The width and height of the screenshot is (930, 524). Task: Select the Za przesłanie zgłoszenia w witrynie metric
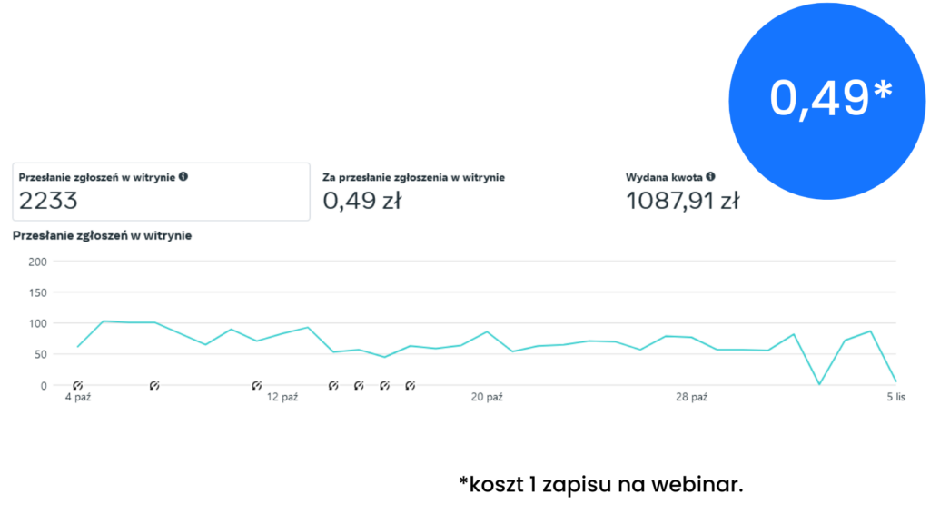413,177
